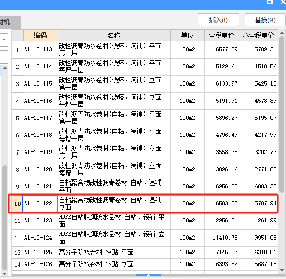The width and height of the screenshot is (286, 279).
Task: Click the 插入(I) button
Action: pyautogui.click(x=219, y=20)
